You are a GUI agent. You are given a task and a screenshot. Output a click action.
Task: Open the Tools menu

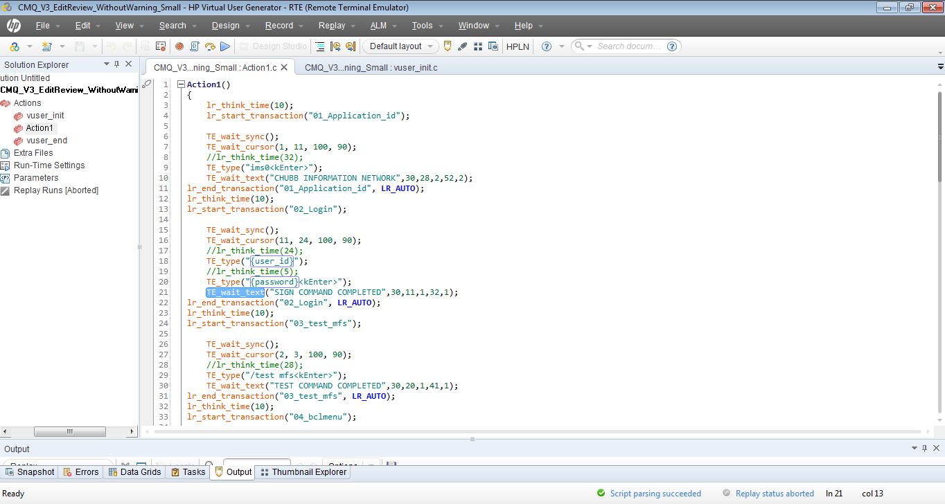pos(422,26)
